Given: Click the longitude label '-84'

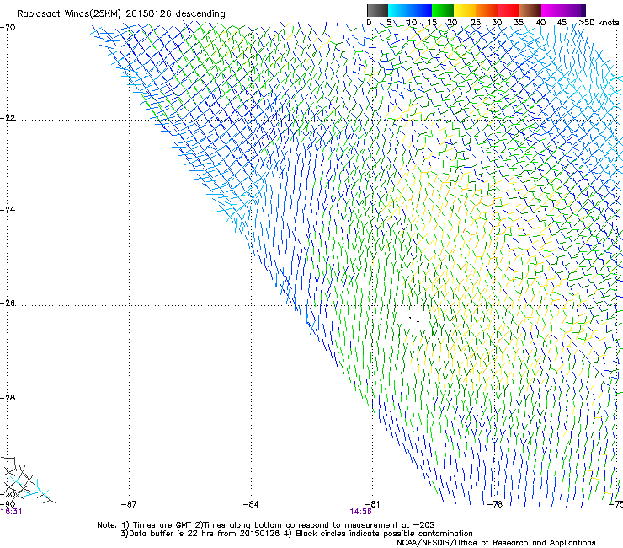Looking at the screenshot, I should [251, 504].
